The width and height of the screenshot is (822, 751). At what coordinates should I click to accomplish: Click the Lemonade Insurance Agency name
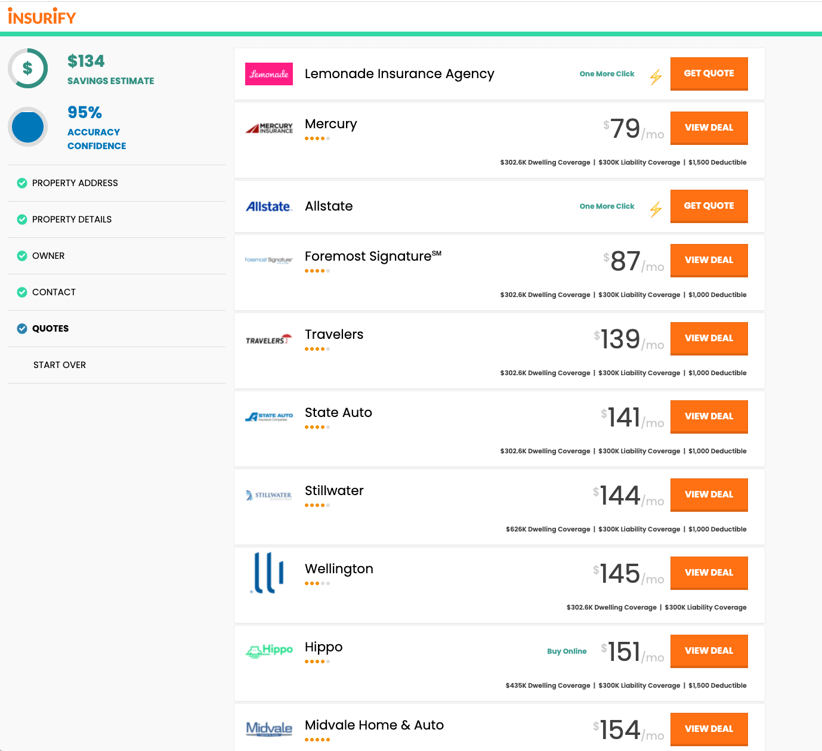399,74
